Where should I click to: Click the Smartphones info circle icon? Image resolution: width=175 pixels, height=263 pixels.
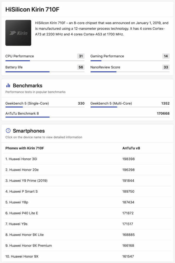coord(8,130)
